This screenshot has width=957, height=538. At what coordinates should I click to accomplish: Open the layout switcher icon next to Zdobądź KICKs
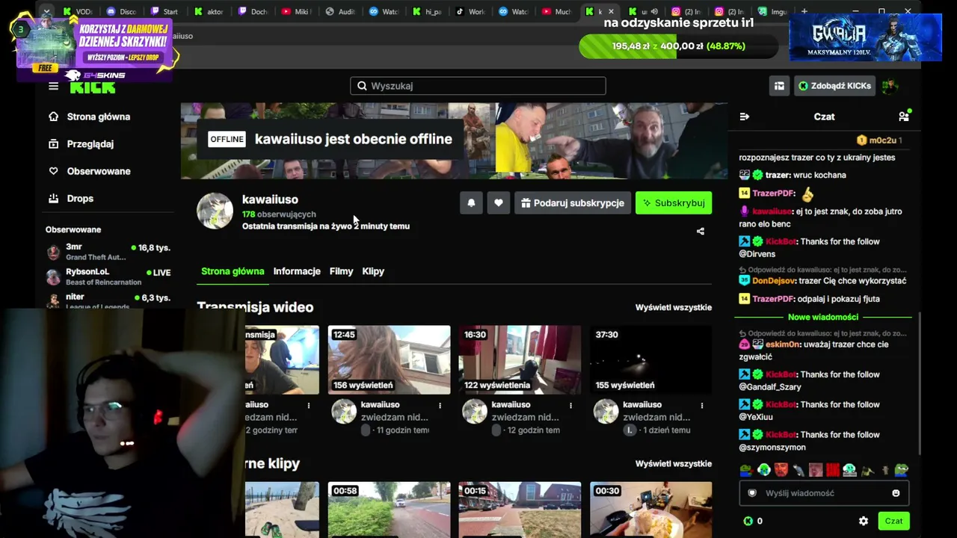pyautogui.click(x=779, y=86)
